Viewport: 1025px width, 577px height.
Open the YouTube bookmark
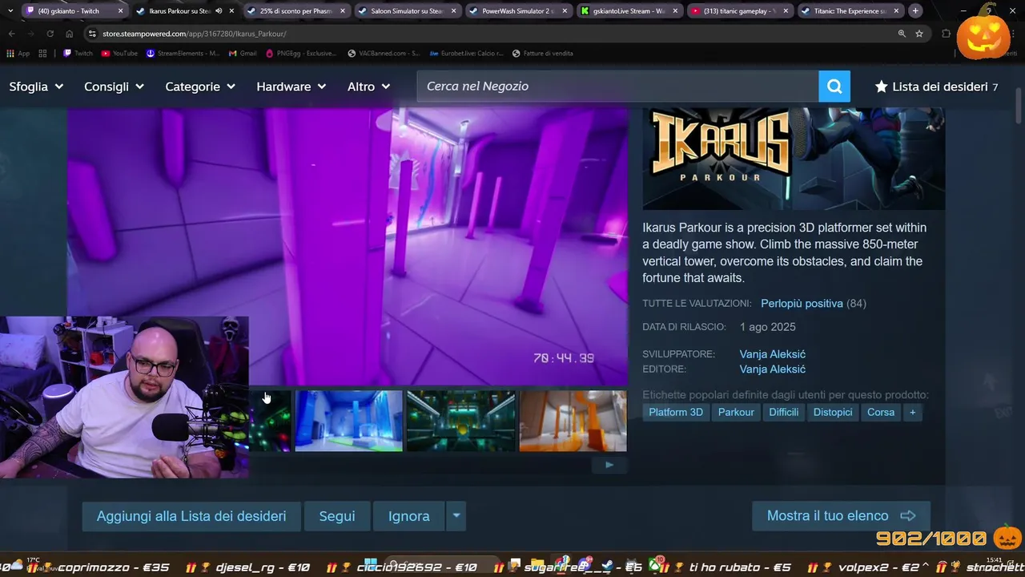[119, 54]
